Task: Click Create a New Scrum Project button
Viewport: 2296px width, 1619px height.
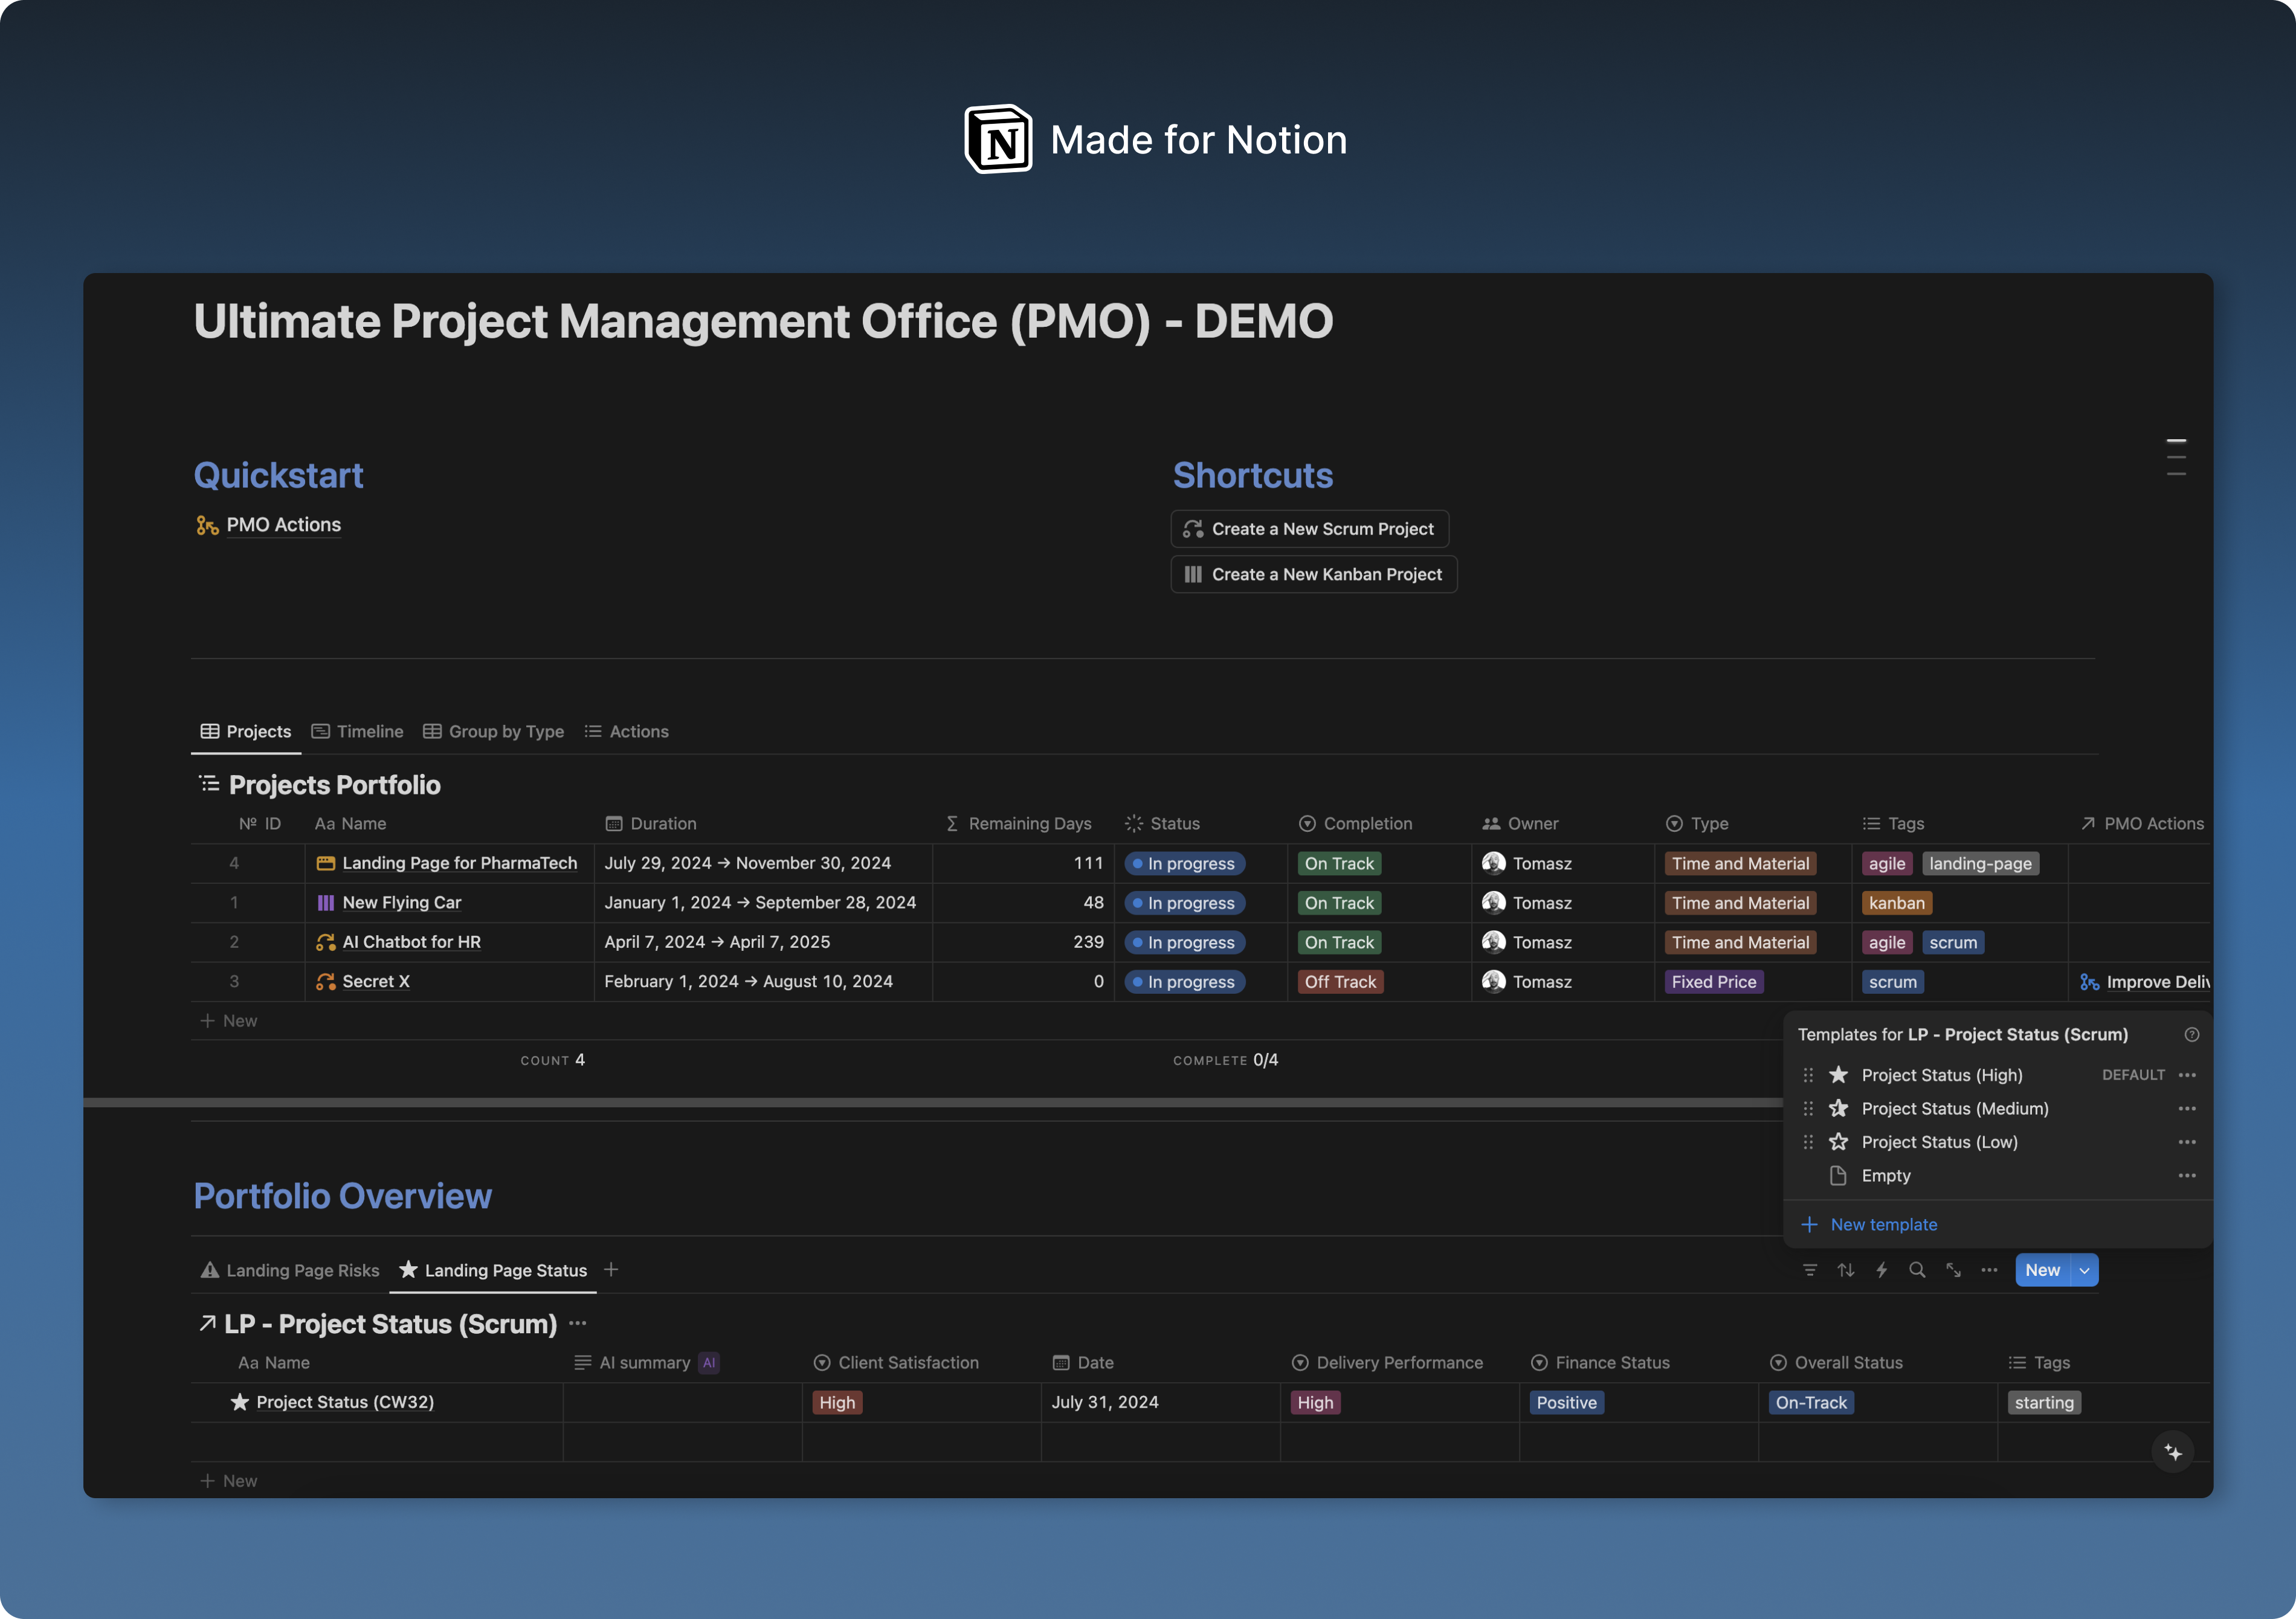Action: (x=1310, y=529)
